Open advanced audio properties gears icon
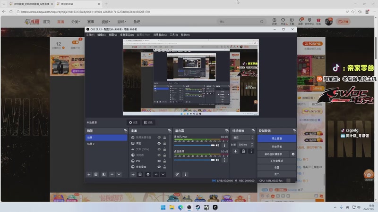 tap(177, 174)
